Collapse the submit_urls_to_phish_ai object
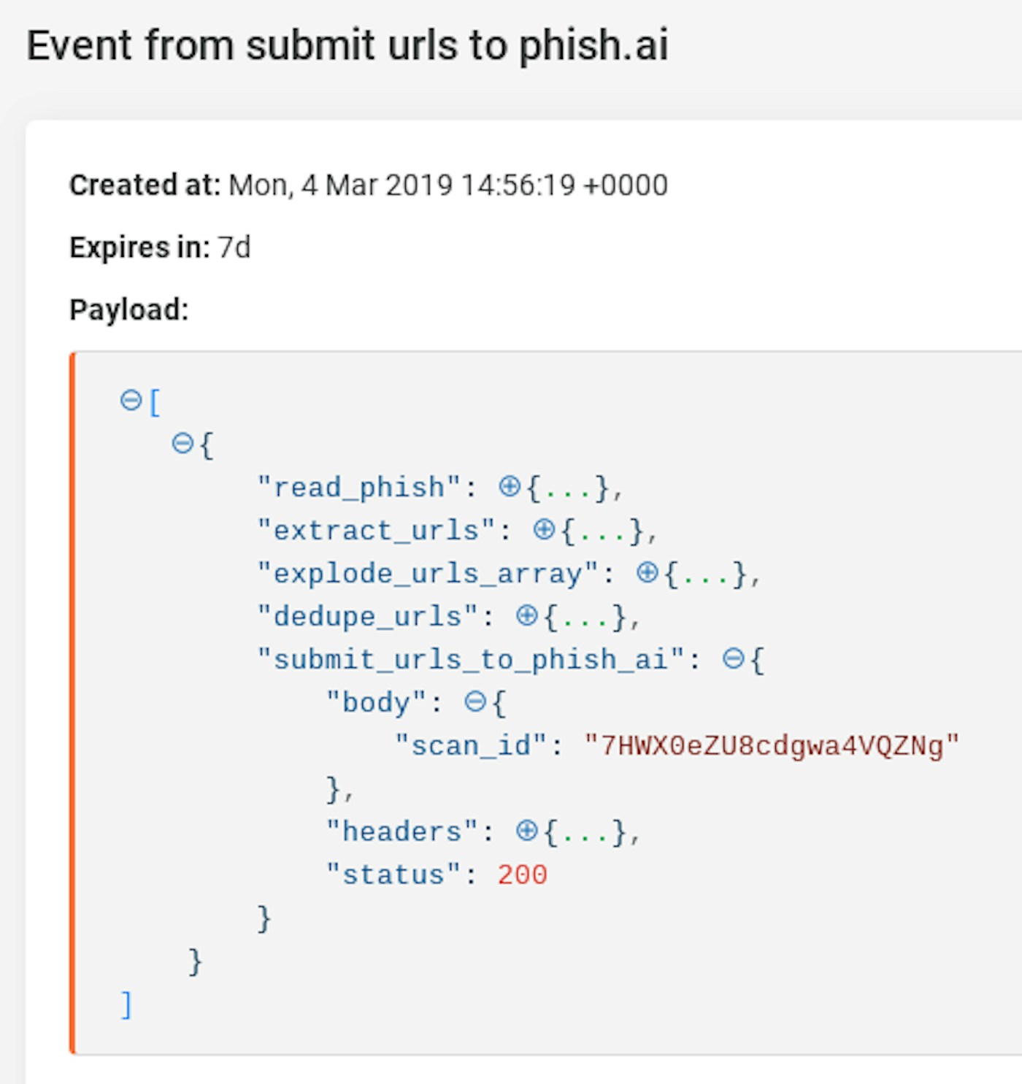Screen dimensions: 1022x1084 (733, 658)
